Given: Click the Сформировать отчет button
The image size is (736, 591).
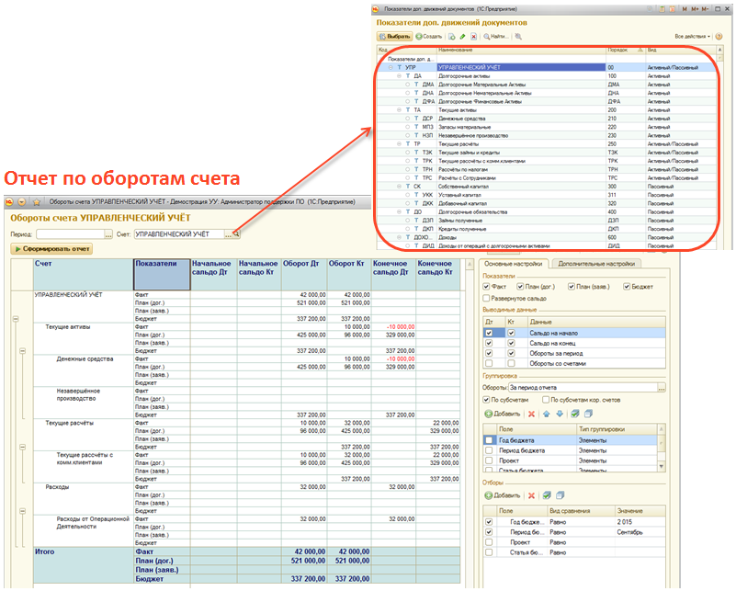Looking at the screenshot, I should (x=51, y=249).
